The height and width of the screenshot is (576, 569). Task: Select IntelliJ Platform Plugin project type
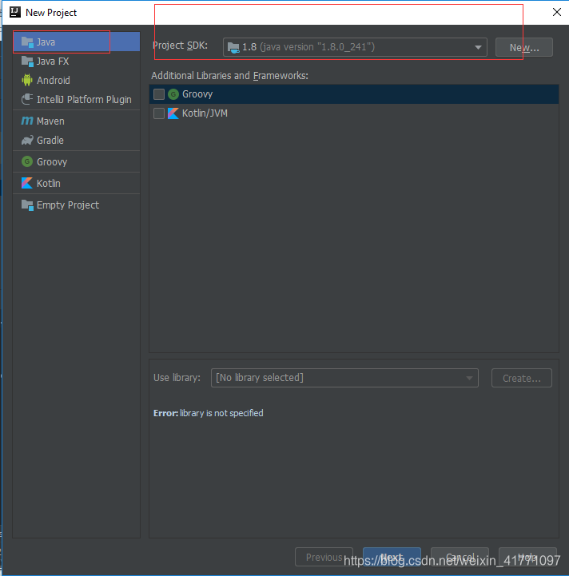[x=77, y=99]
